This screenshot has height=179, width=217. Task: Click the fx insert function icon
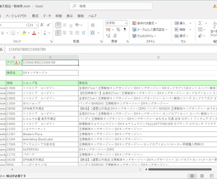pos(1,49)
